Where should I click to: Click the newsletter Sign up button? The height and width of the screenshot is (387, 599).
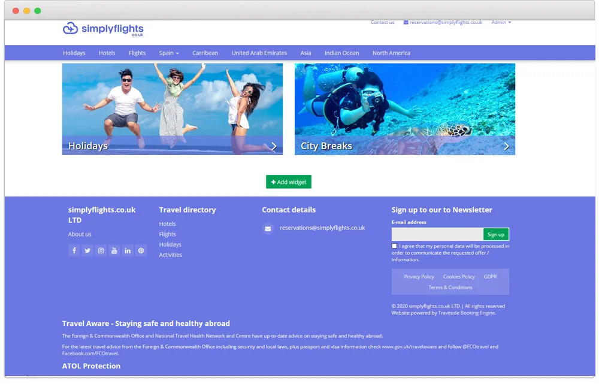coord(496,234)
